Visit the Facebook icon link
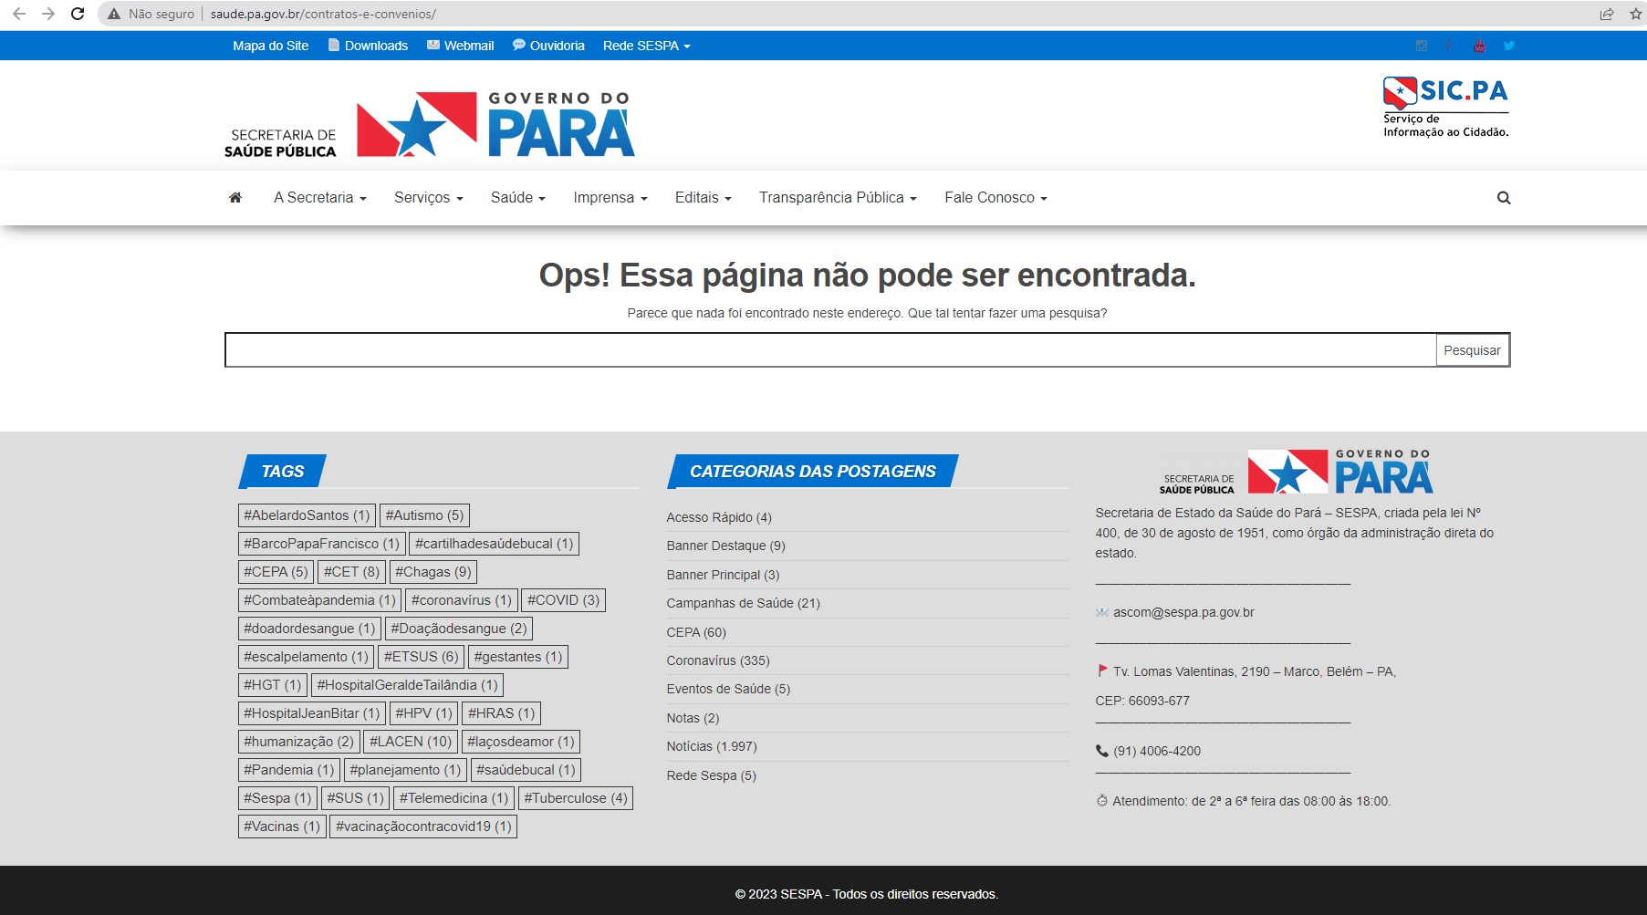This screenshot has height=915, width=1647. (x=1450, y=46)
